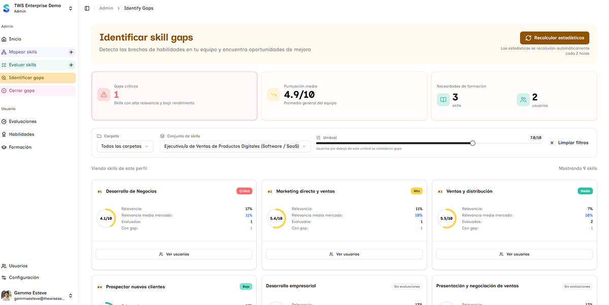609x305 pixels.
Task: Click the Recalcular estadísticas button
Action: (554, 38)
